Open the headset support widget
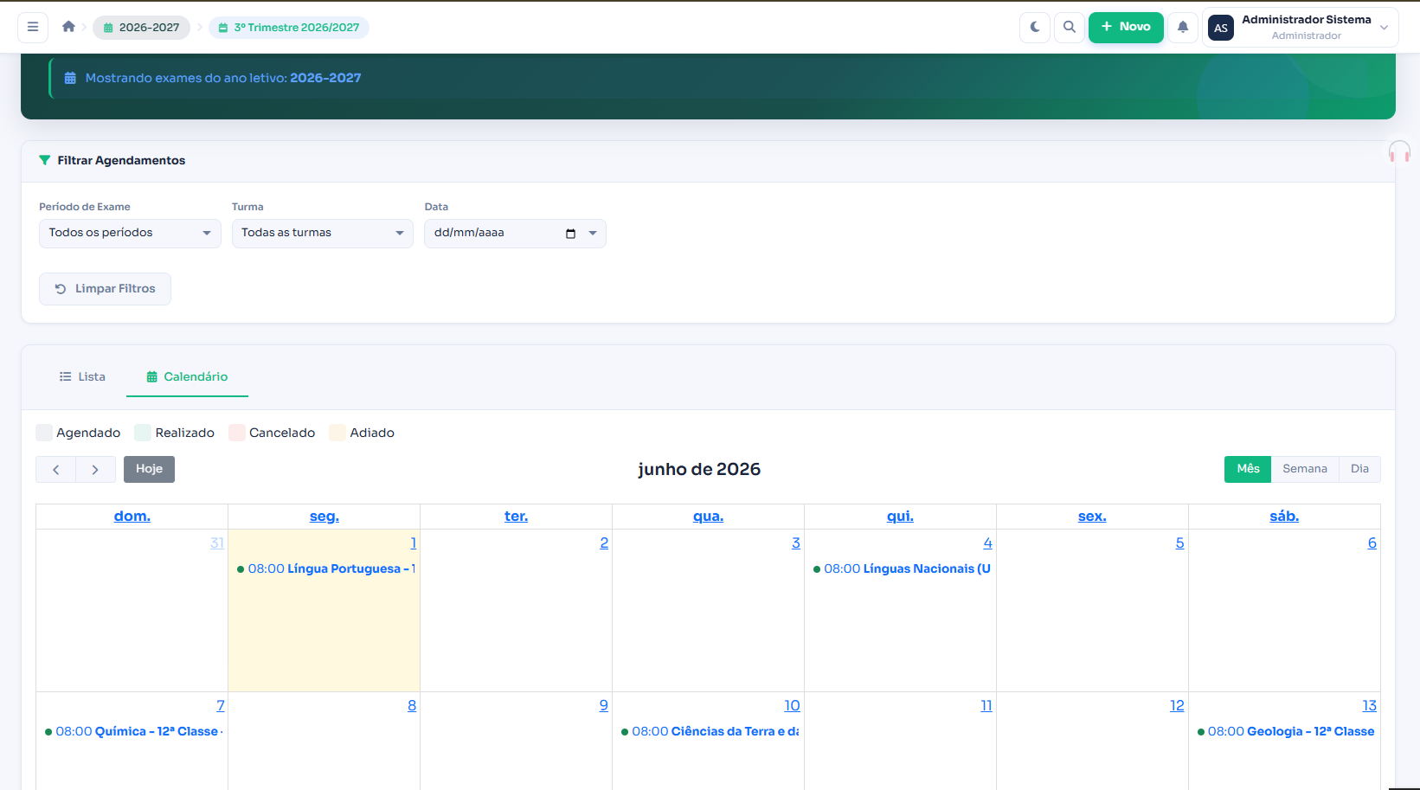This screenshot has width=1420, height=790. 1399,153
